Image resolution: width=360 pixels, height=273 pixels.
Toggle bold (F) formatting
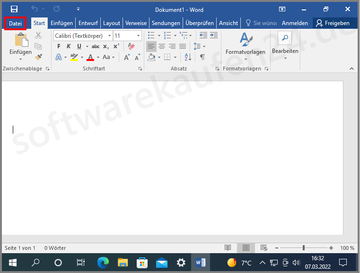59,46
